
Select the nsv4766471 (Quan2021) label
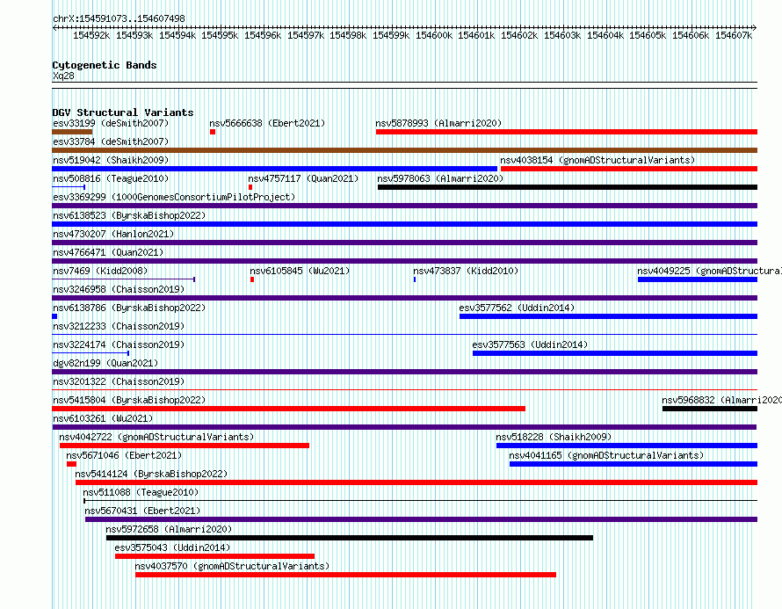108,252
